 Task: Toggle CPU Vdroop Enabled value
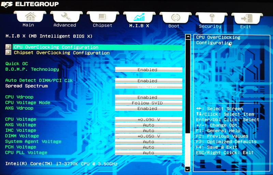click(148, 97)
